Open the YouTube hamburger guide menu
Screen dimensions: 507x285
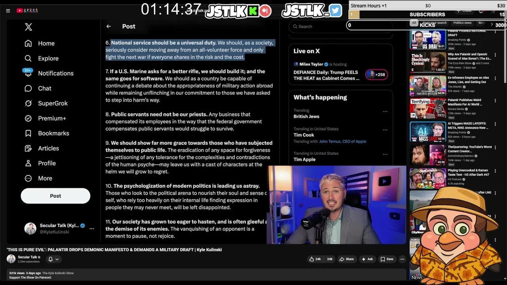pos(8,11)
